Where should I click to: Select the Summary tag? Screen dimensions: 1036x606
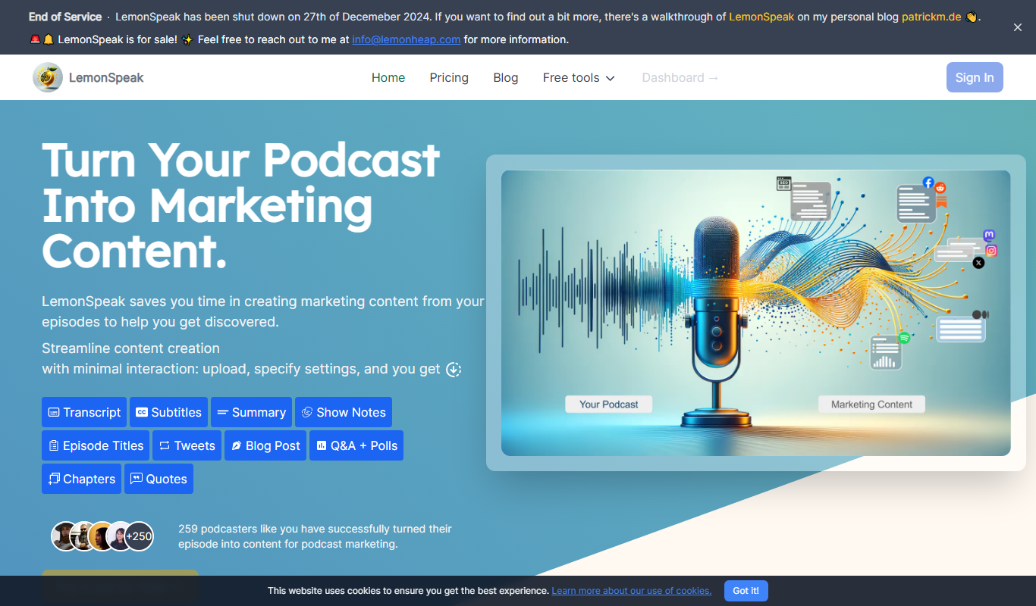click(251, 412)
